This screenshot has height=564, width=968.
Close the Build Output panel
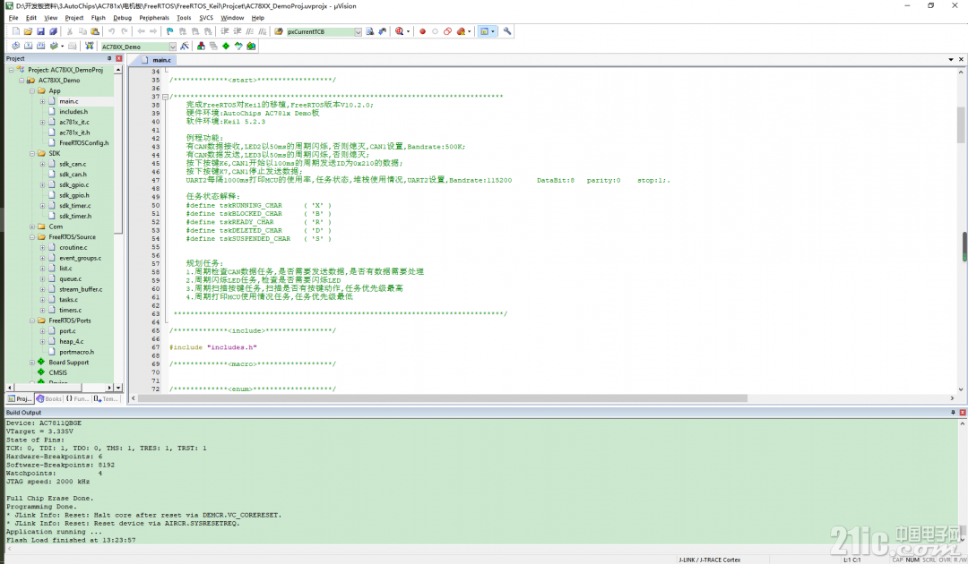[x=963, y=413]
